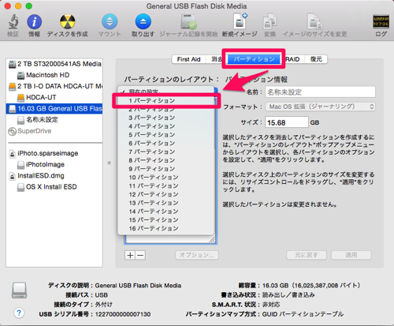Click the Resize Image (イメージのサイズを変更) icon
Screen dimensions: 394x326
pyautogui.click(x=314, y=21)
